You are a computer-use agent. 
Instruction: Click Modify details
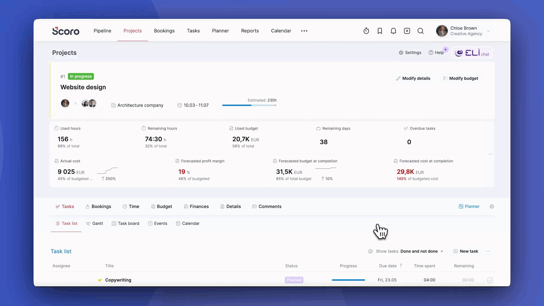point(413,78)
